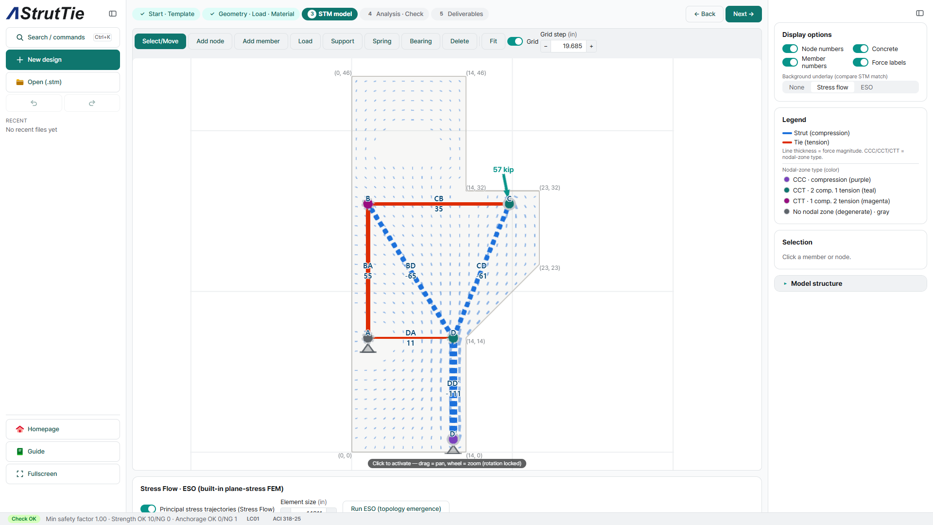933x525 pixels.
Task: Open the Deliverables step
Action: click(460, 14)
